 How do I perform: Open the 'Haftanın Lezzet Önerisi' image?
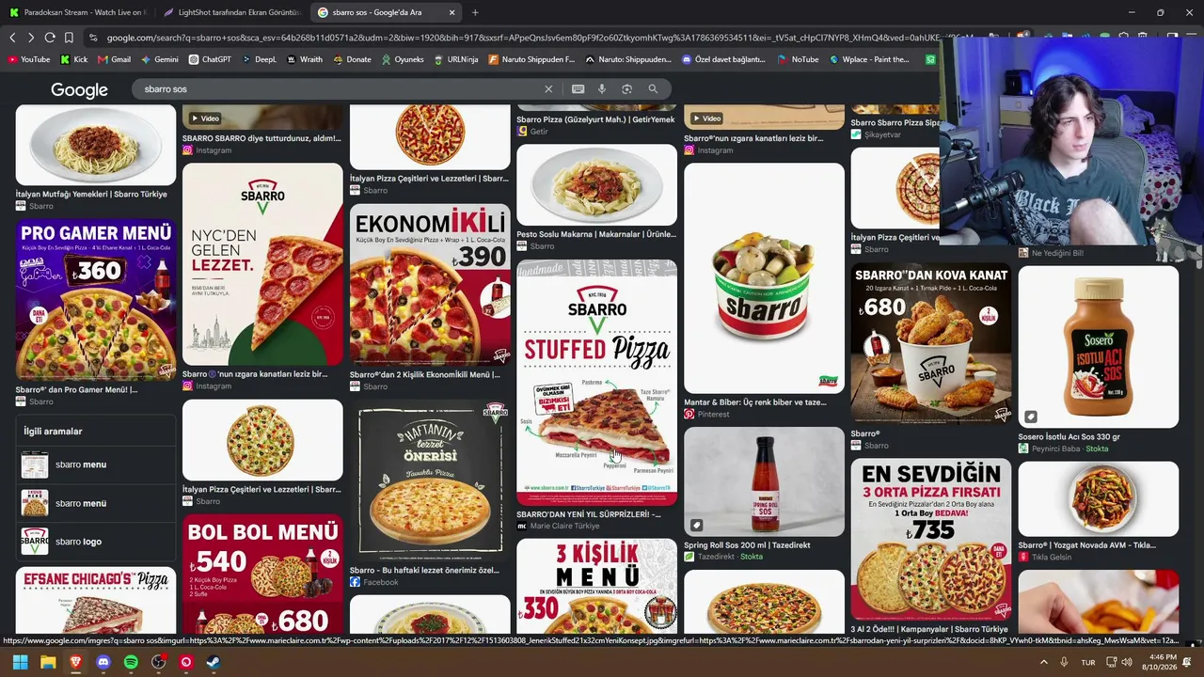point(430,480)
